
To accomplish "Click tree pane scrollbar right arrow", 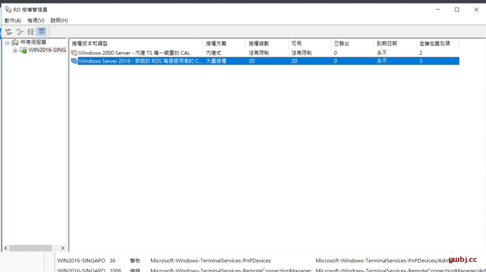I will coord(63,248).
